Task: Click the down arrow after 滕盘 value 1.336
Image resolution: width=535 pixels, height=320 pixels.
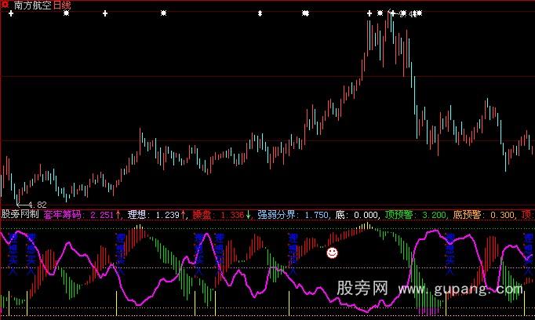Action: click(249, 213)
